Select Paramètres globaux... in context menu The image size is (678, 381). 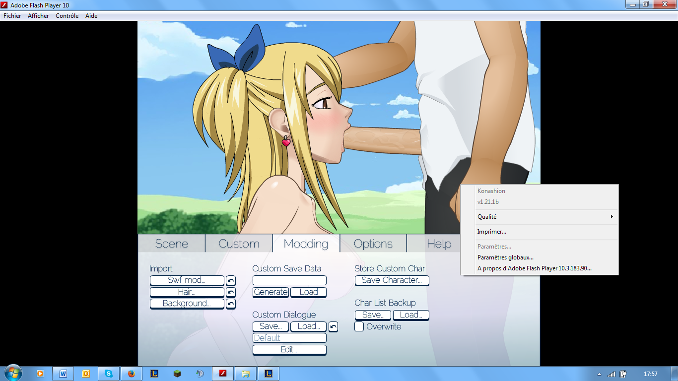click(505, 257)
